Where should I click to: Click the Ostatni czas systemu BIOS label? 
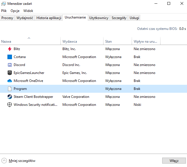tap(157, 29)
